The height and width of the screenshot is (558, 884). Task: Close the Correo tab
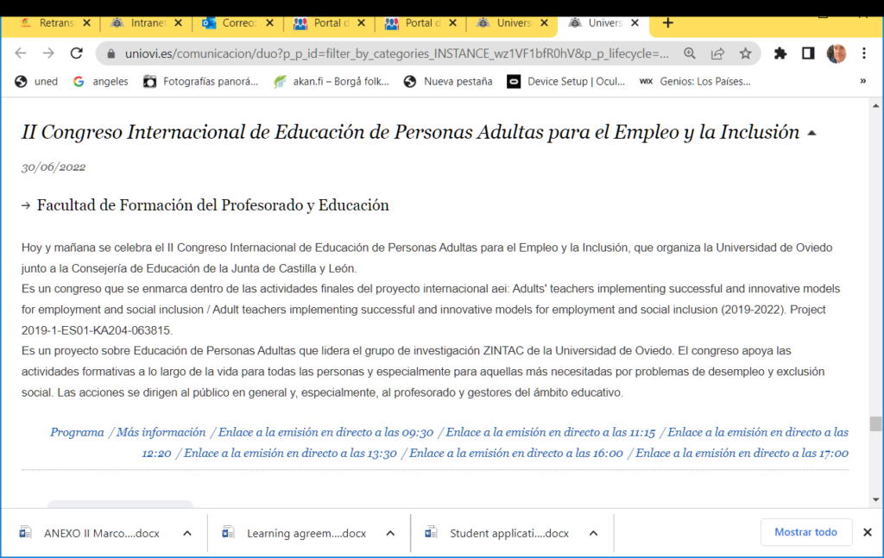point(269,23)
